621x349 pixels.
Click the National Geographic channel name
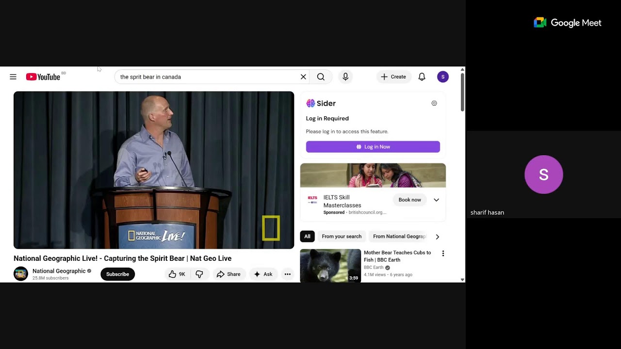[59, 271]
